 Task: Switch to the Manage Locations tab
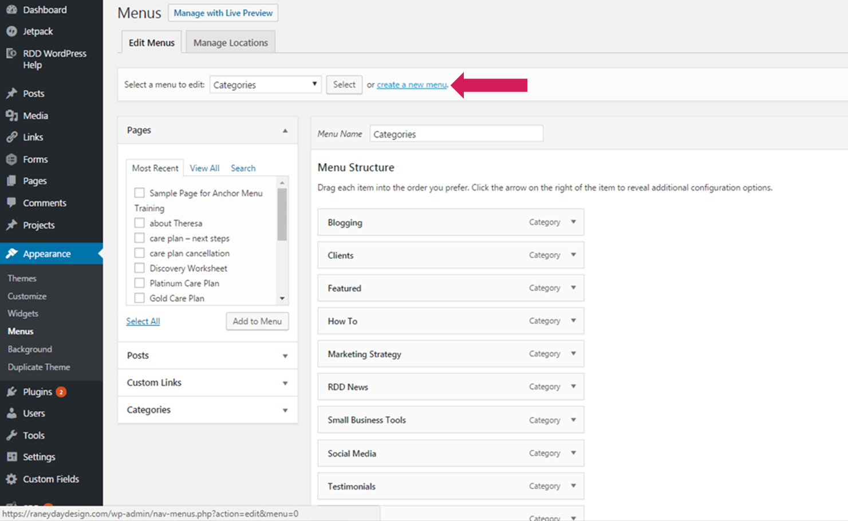click(x=231, y=42)
